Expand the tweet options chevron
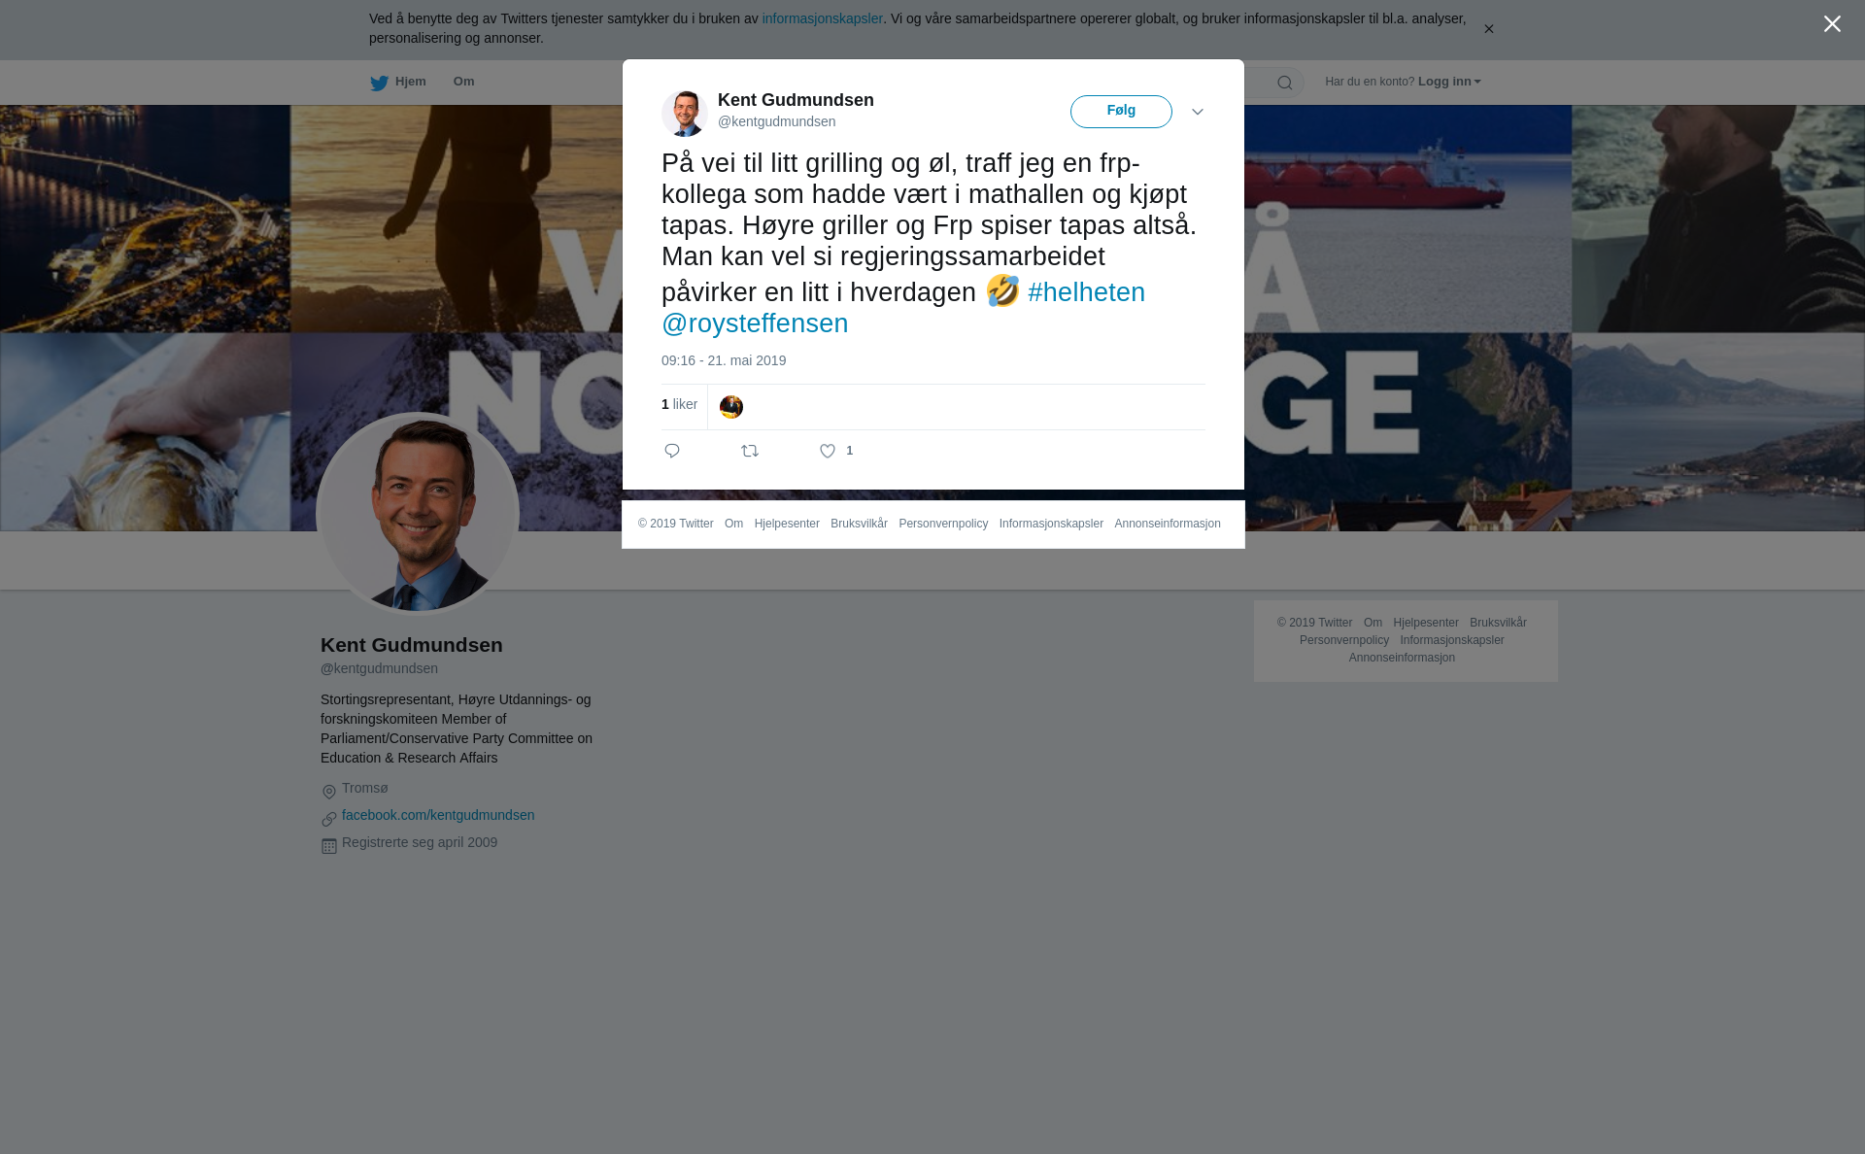Image resolution: width=1865 pixels, height=1154 pixels. click(x=1198, y=112)
